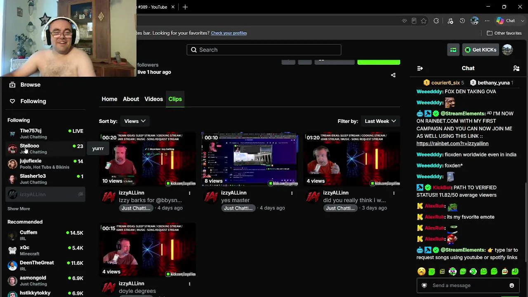Go to Following in the sidebar
528x297 pixels.
tap(33, 101)
